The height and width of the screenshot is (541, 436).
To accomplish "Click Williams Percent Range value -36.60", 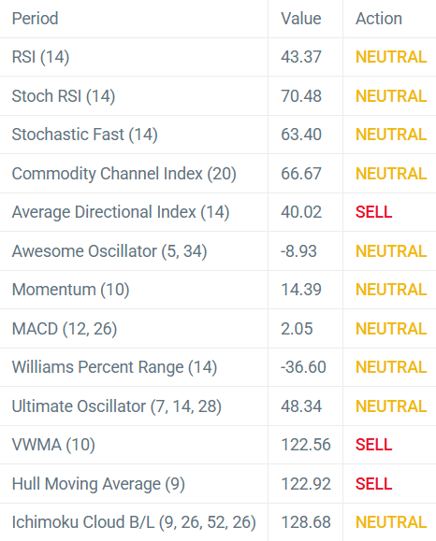I will pyautogui.click(x=303, y=367).
